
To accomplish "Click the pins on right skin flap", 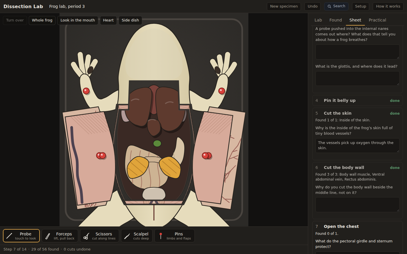I will click(207, 156).
